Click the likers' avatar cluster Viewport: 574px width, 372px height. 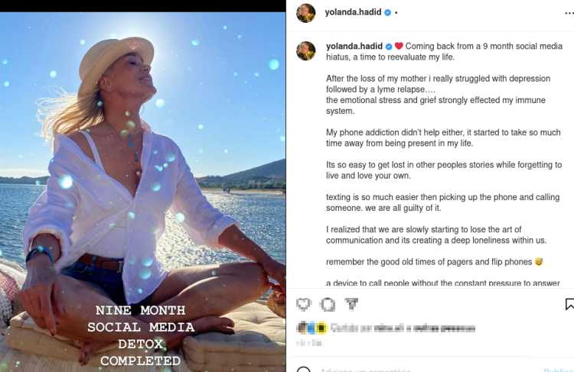[x=311, y=328]
